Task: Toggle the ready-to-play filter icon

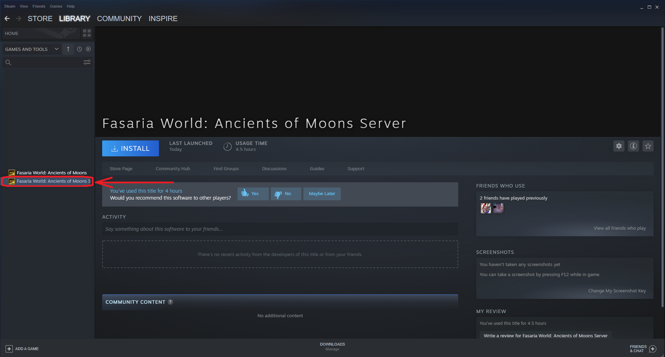Action: tap(88, 49)
